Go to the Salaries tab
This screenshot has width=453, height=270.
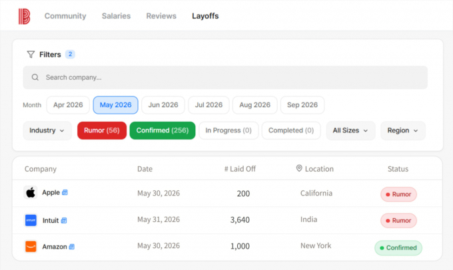pyautogui.click(x=116, y=16)
